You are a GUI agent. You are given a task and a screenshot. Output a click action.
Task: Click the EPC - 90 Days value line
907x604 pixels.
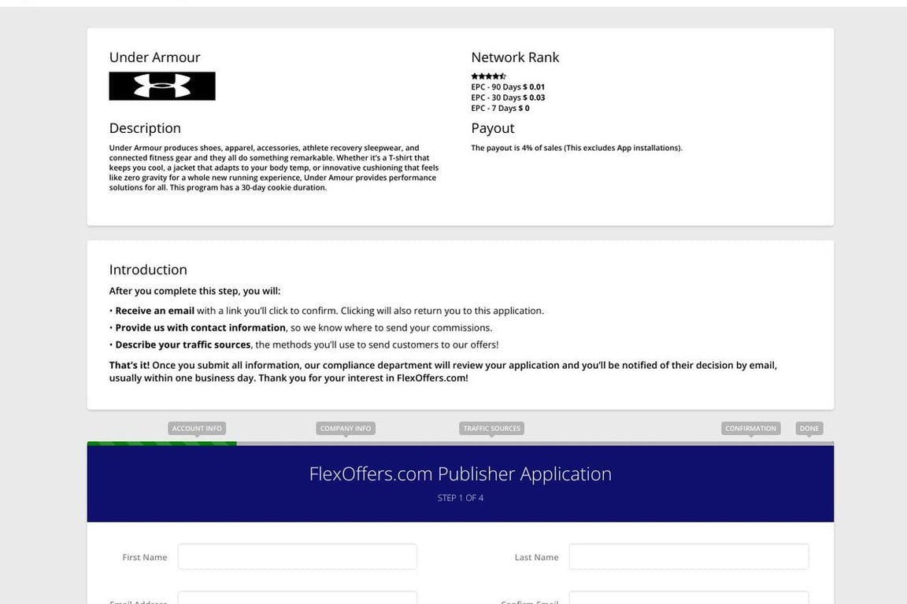point(508,87)
